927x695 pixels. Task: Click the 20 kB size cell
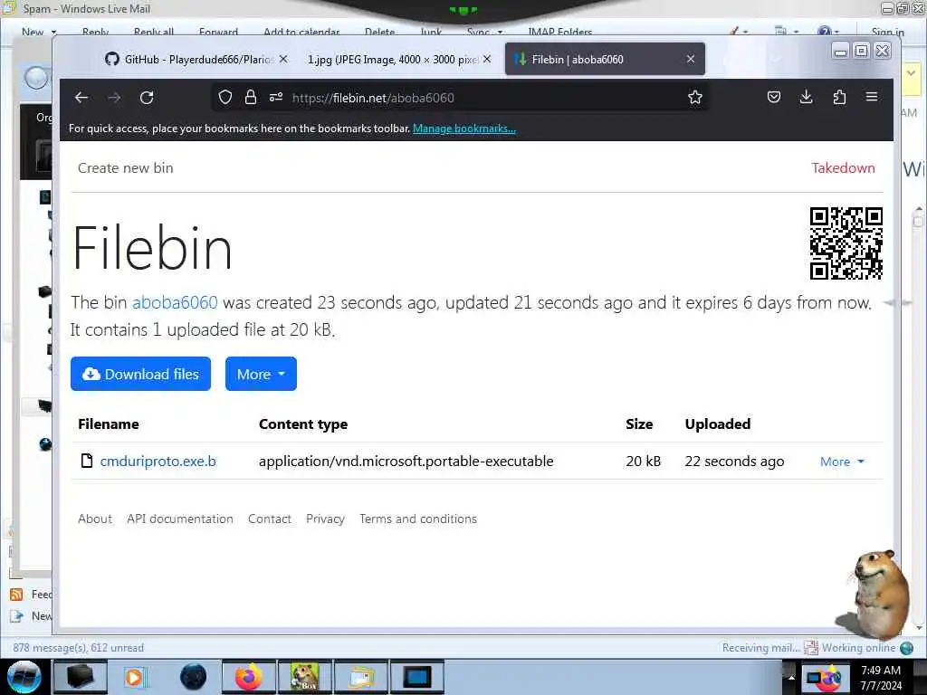644,461
